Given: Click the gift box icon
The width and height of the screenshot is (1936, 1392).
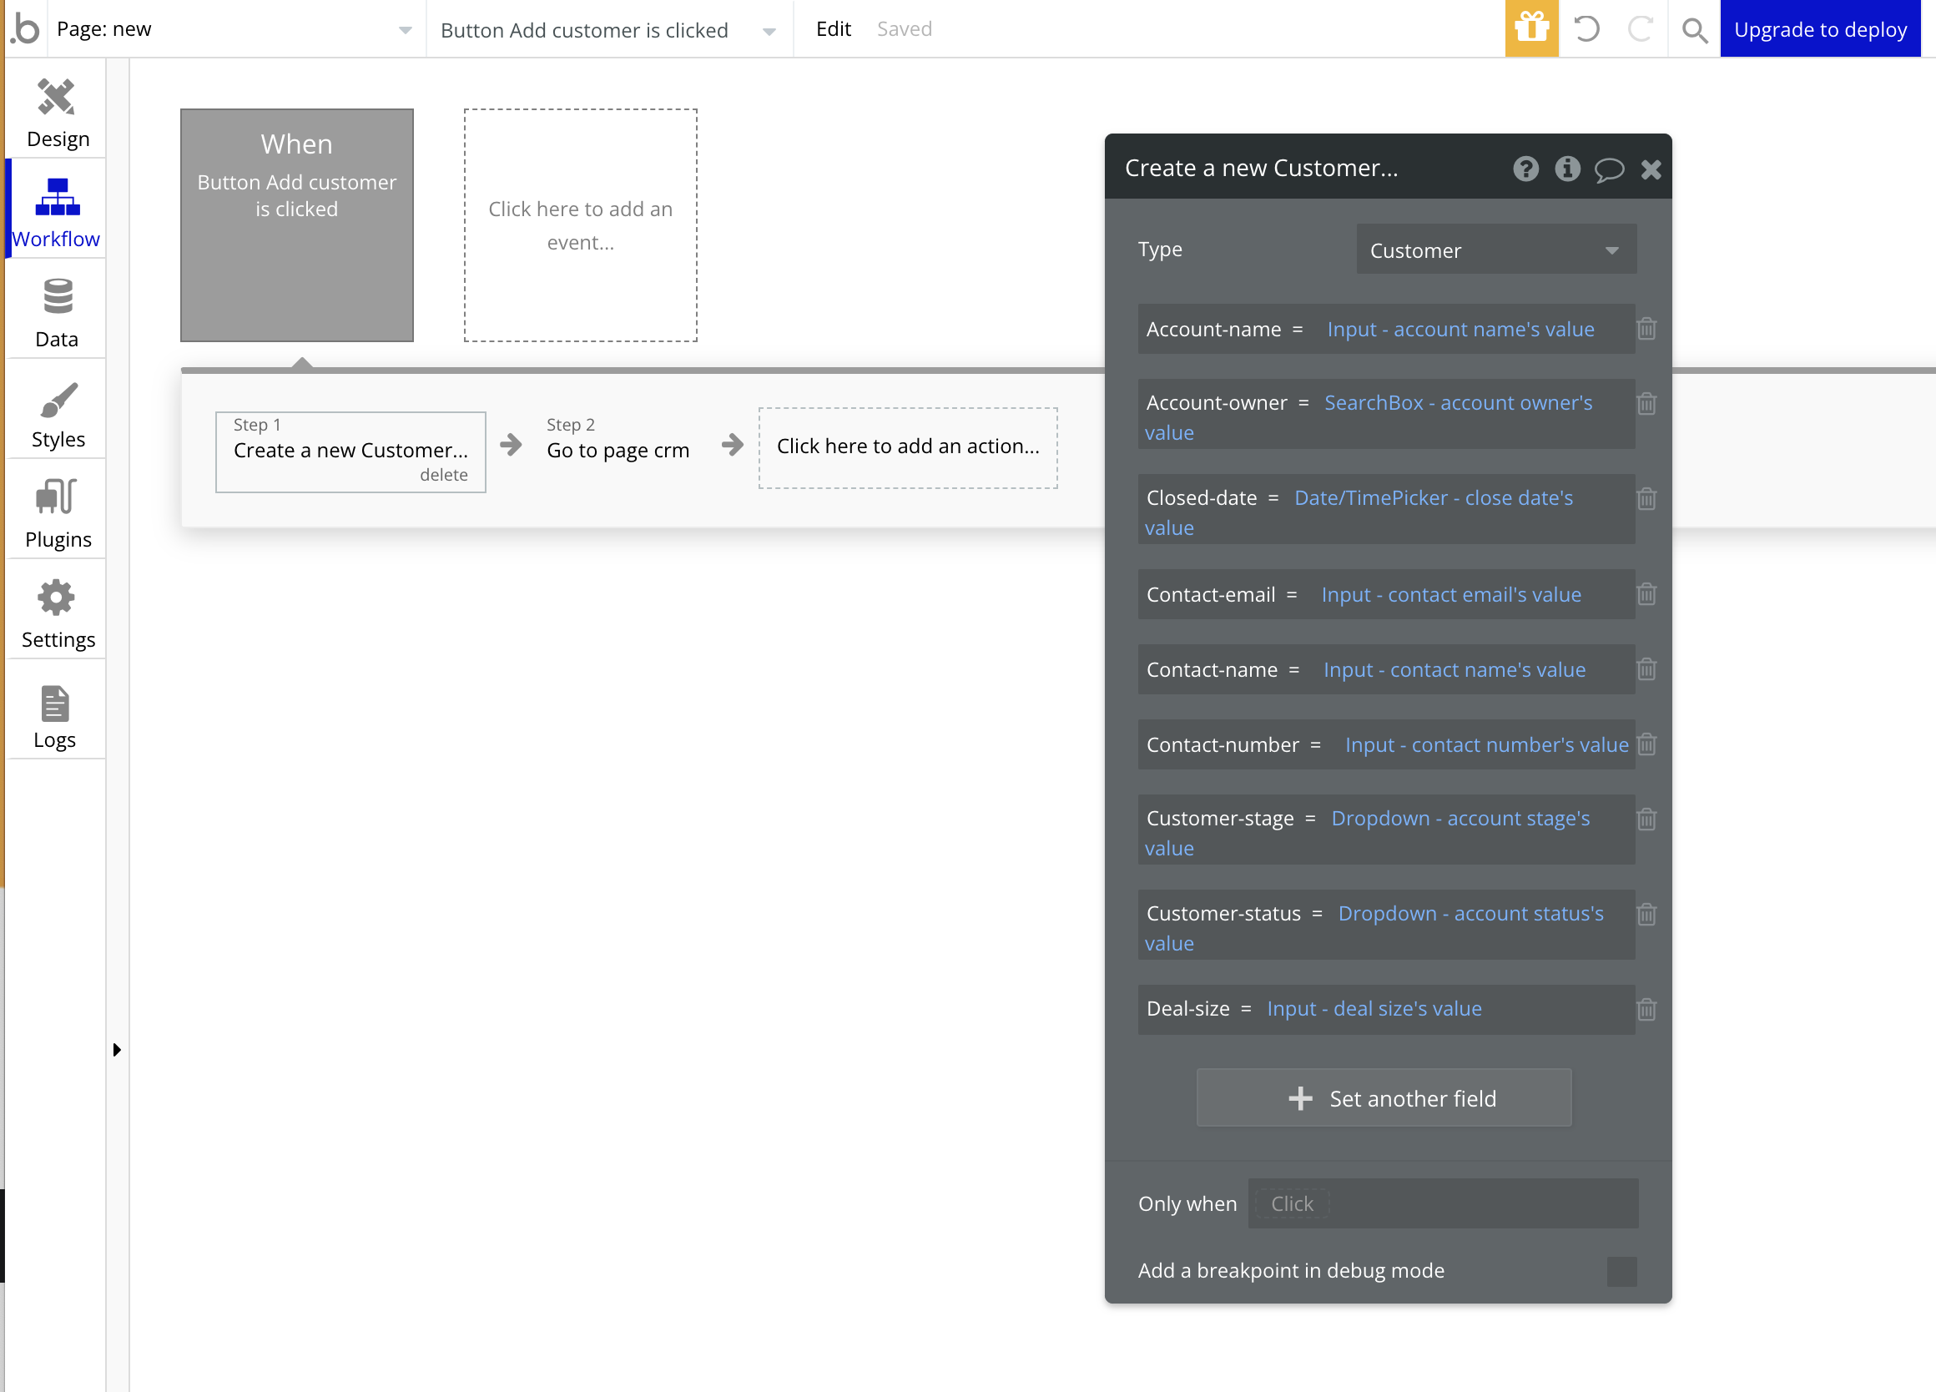Looking at the screenshot, I should click(1531, 29).
